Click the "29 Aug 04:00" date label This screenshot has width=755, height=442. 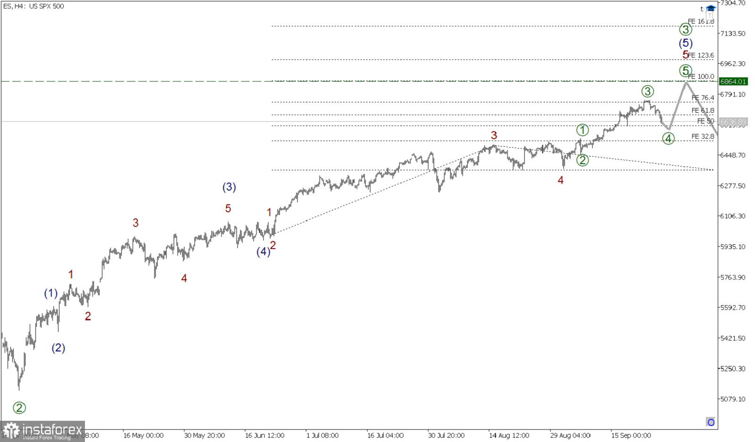click(x=570, y=435)
